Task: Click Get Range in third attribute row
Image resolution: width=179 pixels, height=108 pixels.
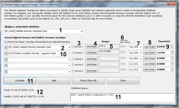Action: (92, 59)
